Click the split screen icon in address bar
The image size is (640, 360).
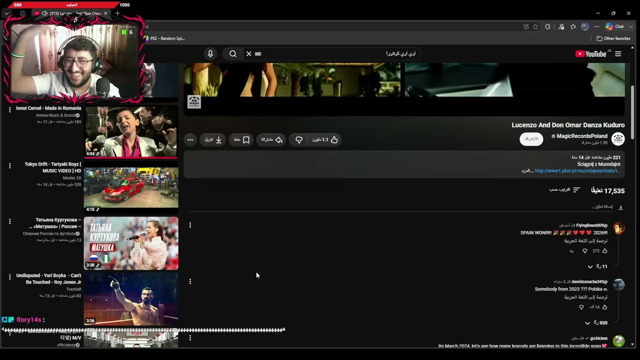526,26
